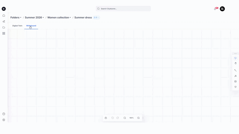Click the 100% zoom level button
Viewport: 239px width, 134px height.
pyautogui.click(x=131, y=118)
